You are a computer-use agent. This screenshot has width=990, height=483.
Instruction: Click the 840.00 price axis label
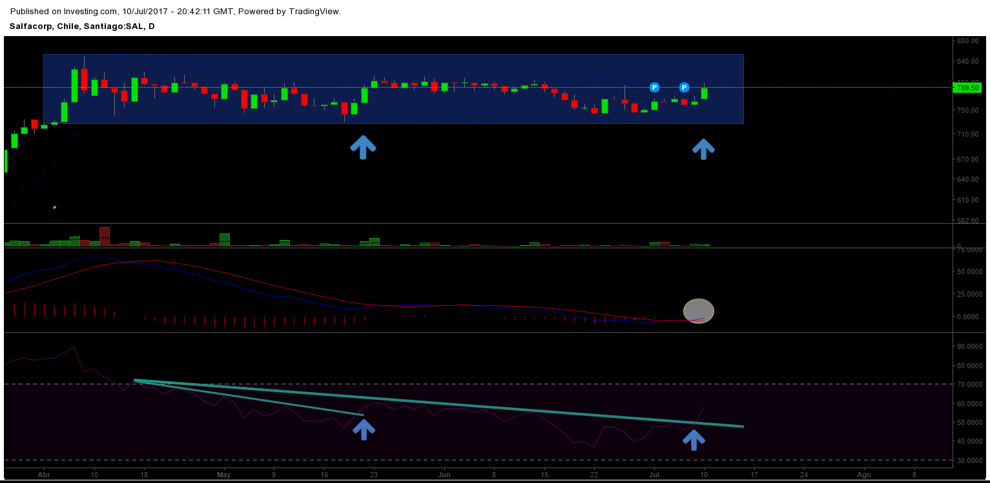[967, 62]
